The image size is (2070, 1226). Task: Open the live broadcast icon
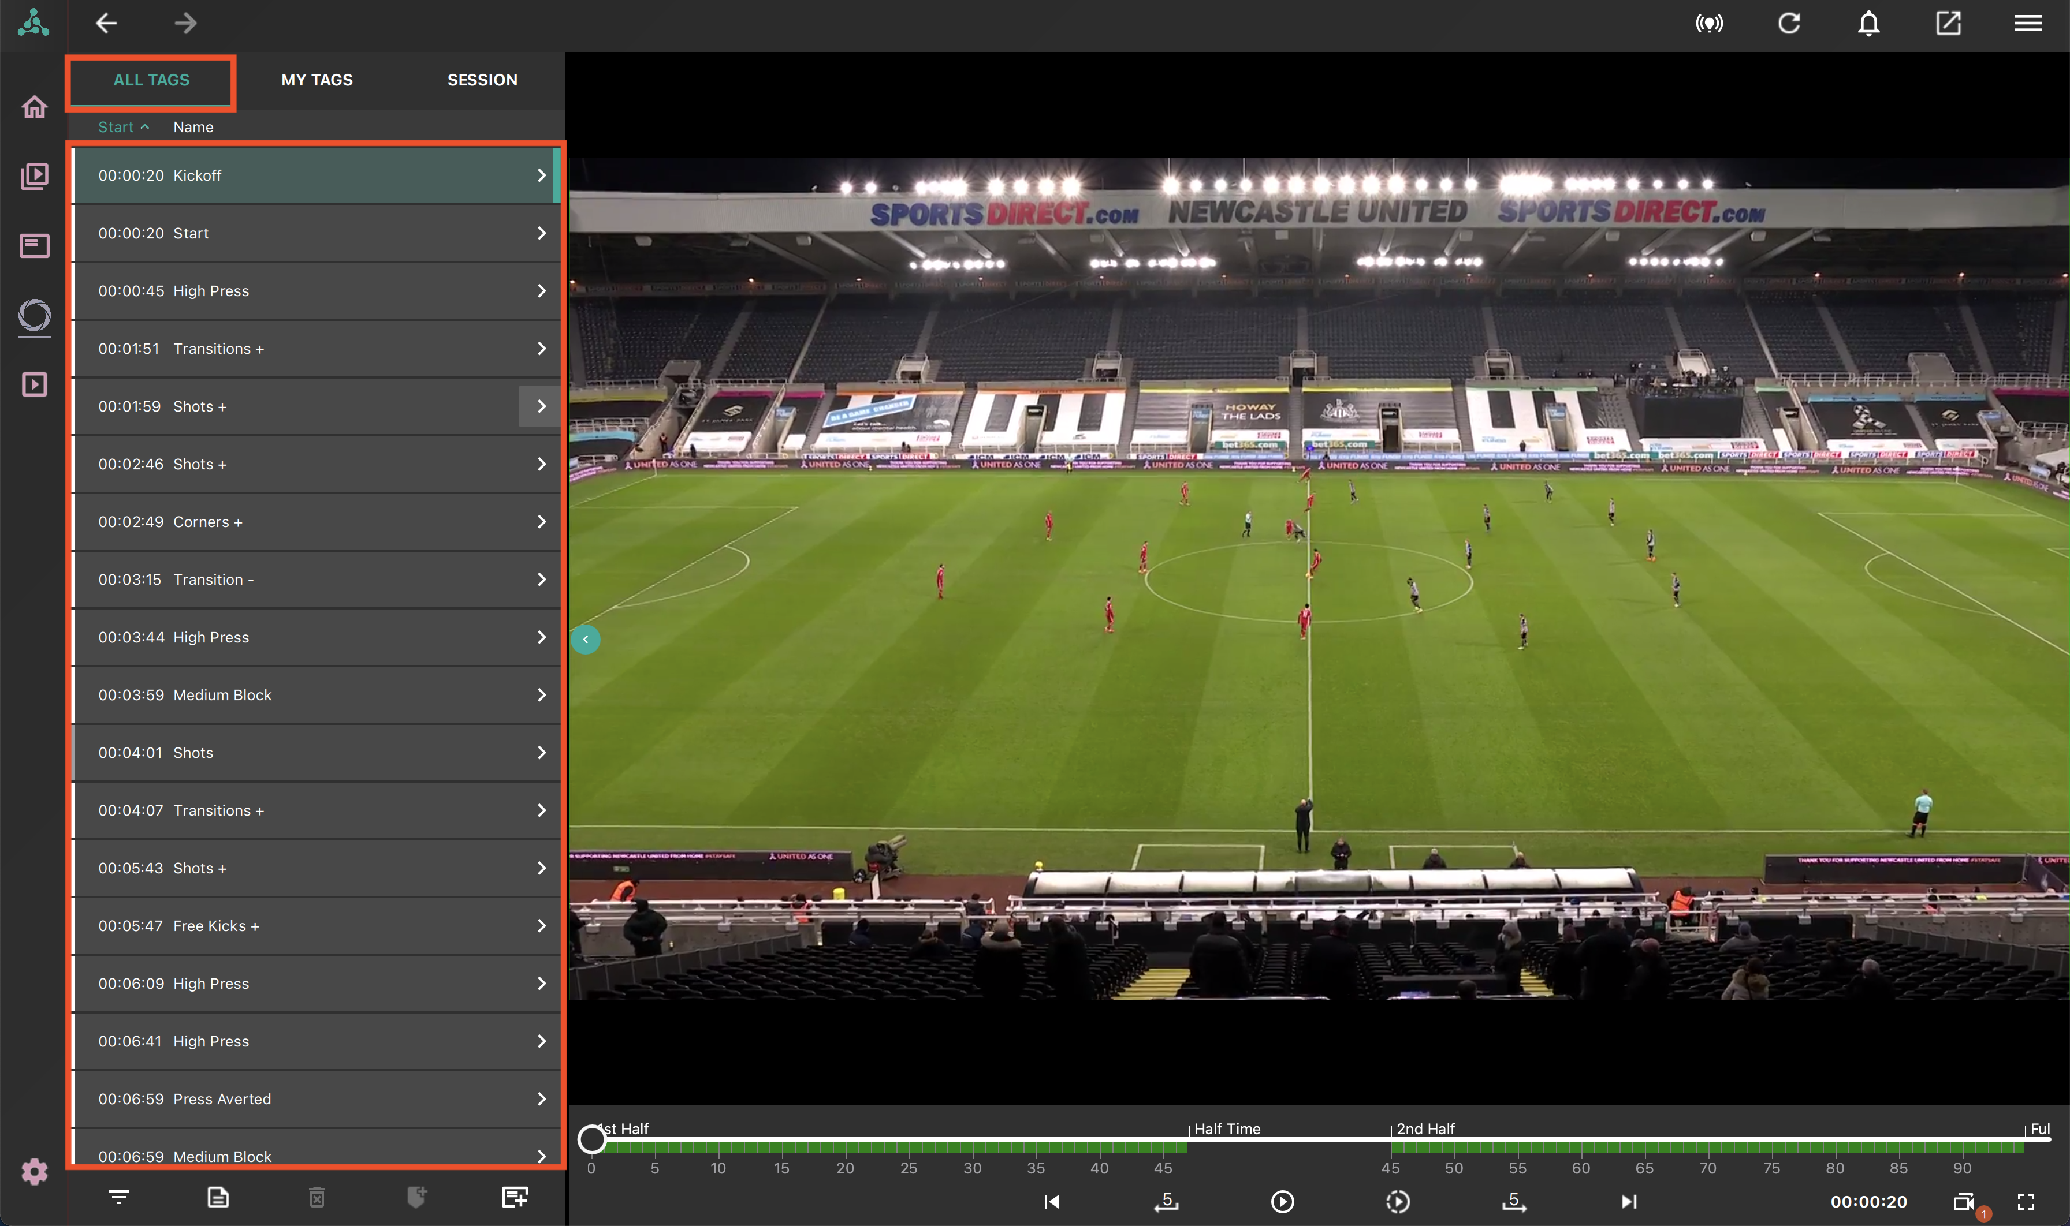[x=1709, y=23]
